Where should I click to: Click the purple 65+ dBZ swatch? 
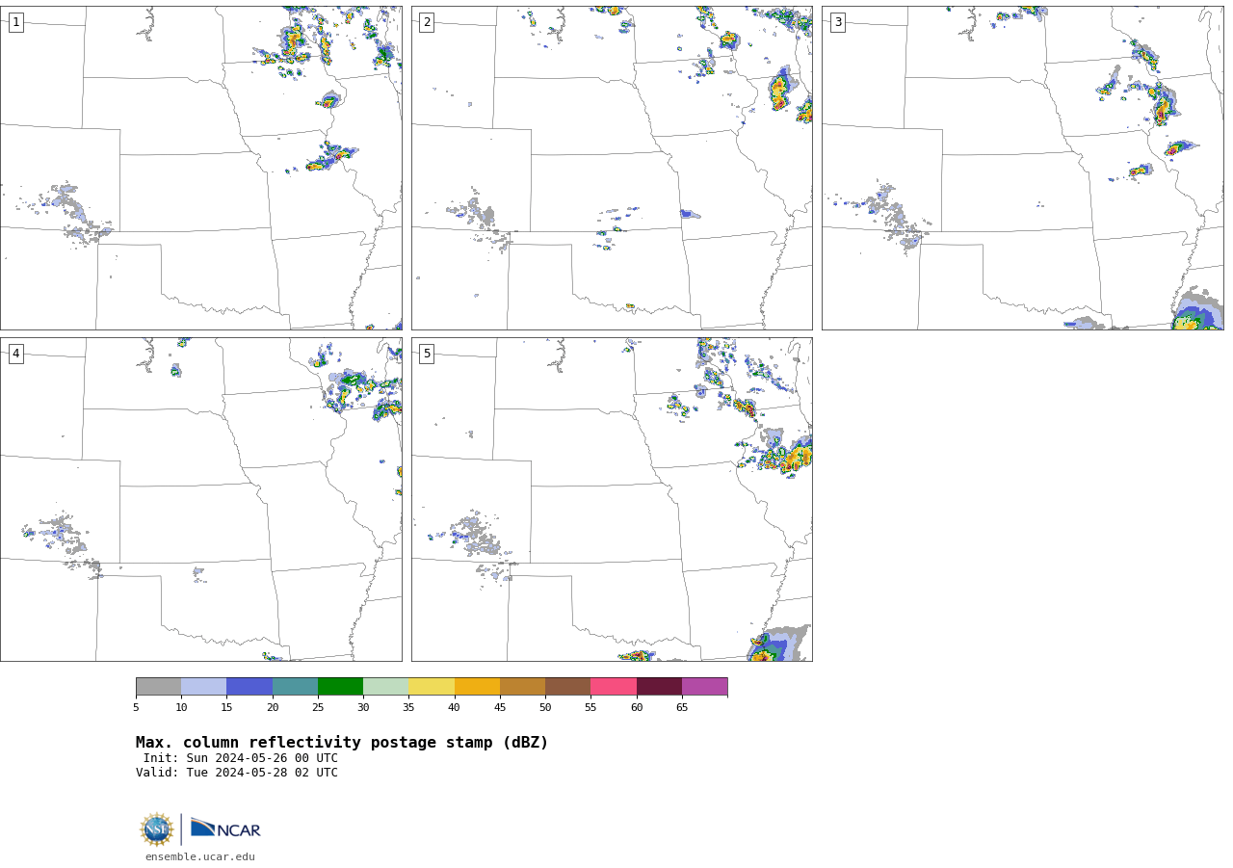pyautogui.click(x=705, y=687)
